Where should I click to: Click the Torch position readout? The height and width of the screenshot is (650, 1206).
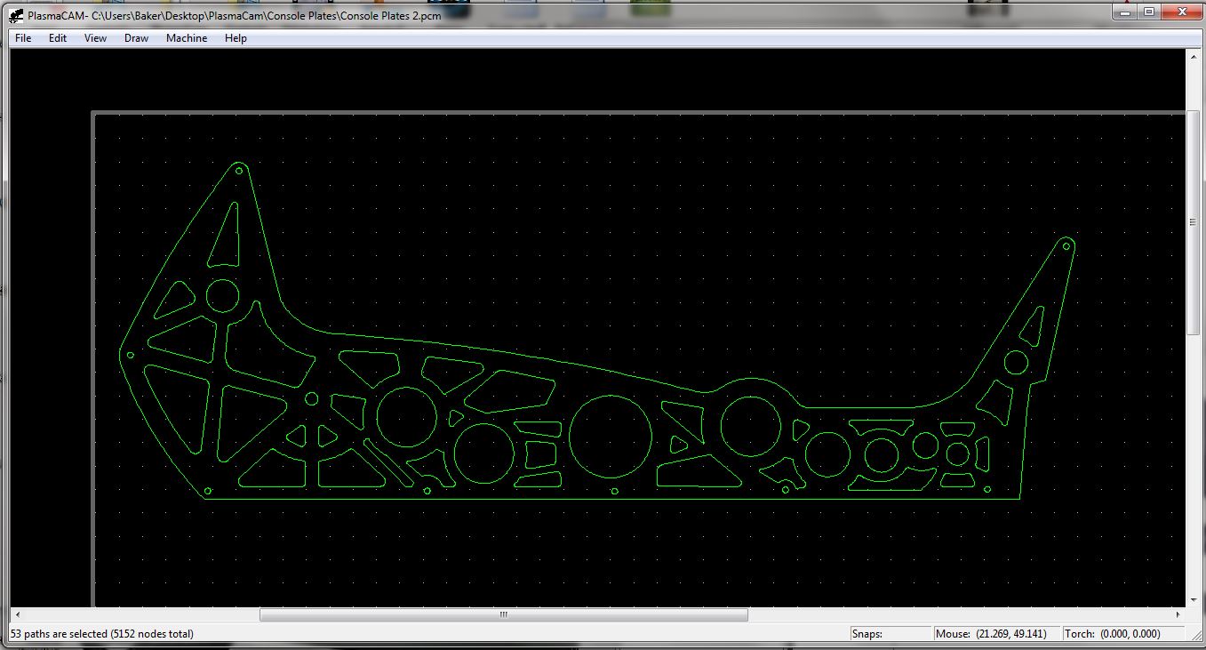pos(1123,634)
